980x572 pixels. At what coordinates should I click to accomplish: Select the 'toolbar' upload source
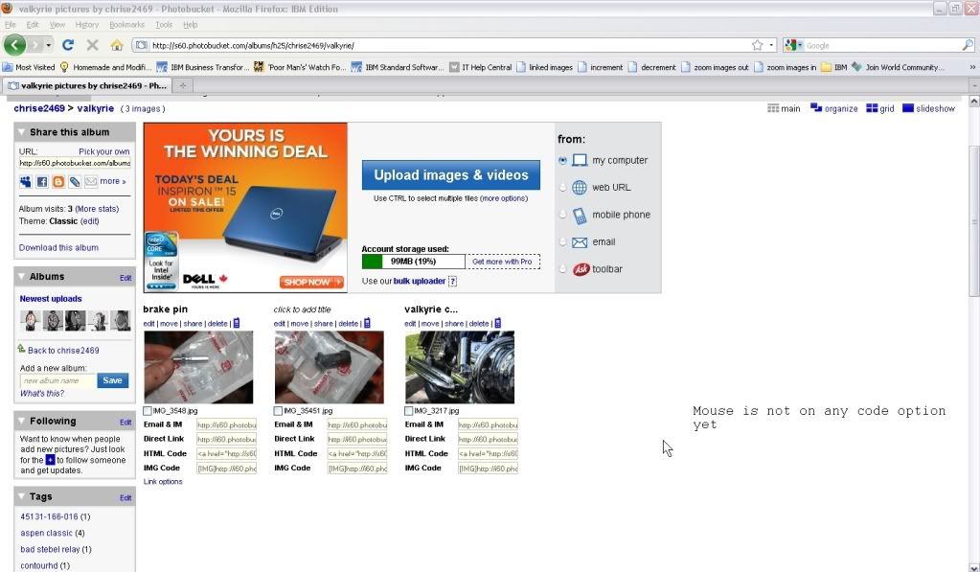(x=562, y=269)
